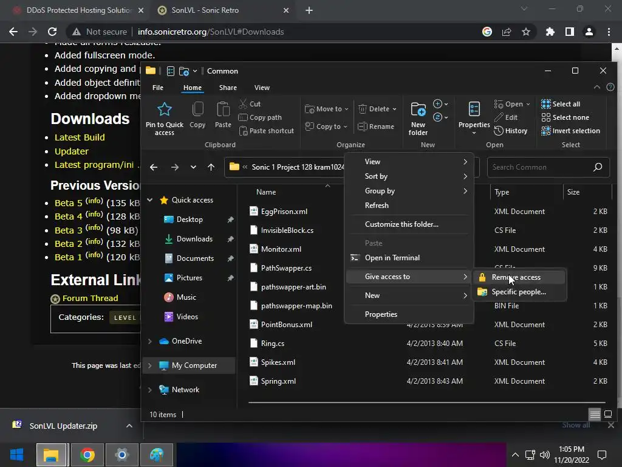The image size is (622, 467).
Task: Click Latest Build link on webpage
Action: click(x=80, y=137)
